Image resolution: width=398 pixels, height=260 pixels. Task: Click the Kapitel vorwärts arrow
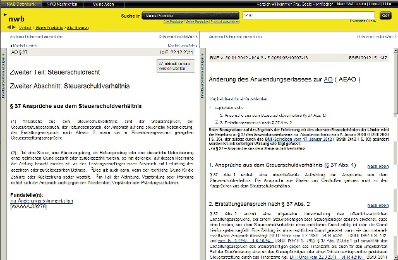tap(179, 46)
